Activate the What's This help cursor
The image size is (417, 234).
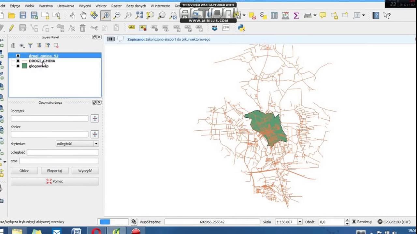[x=387, y=15]
